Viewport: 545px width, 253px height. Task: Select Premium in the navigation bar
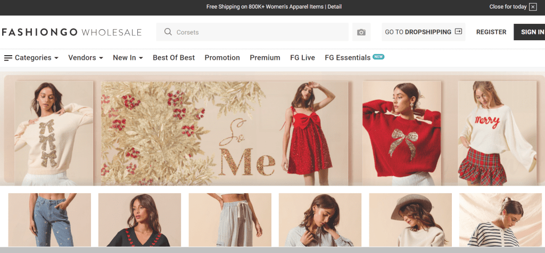pos(265,58)
